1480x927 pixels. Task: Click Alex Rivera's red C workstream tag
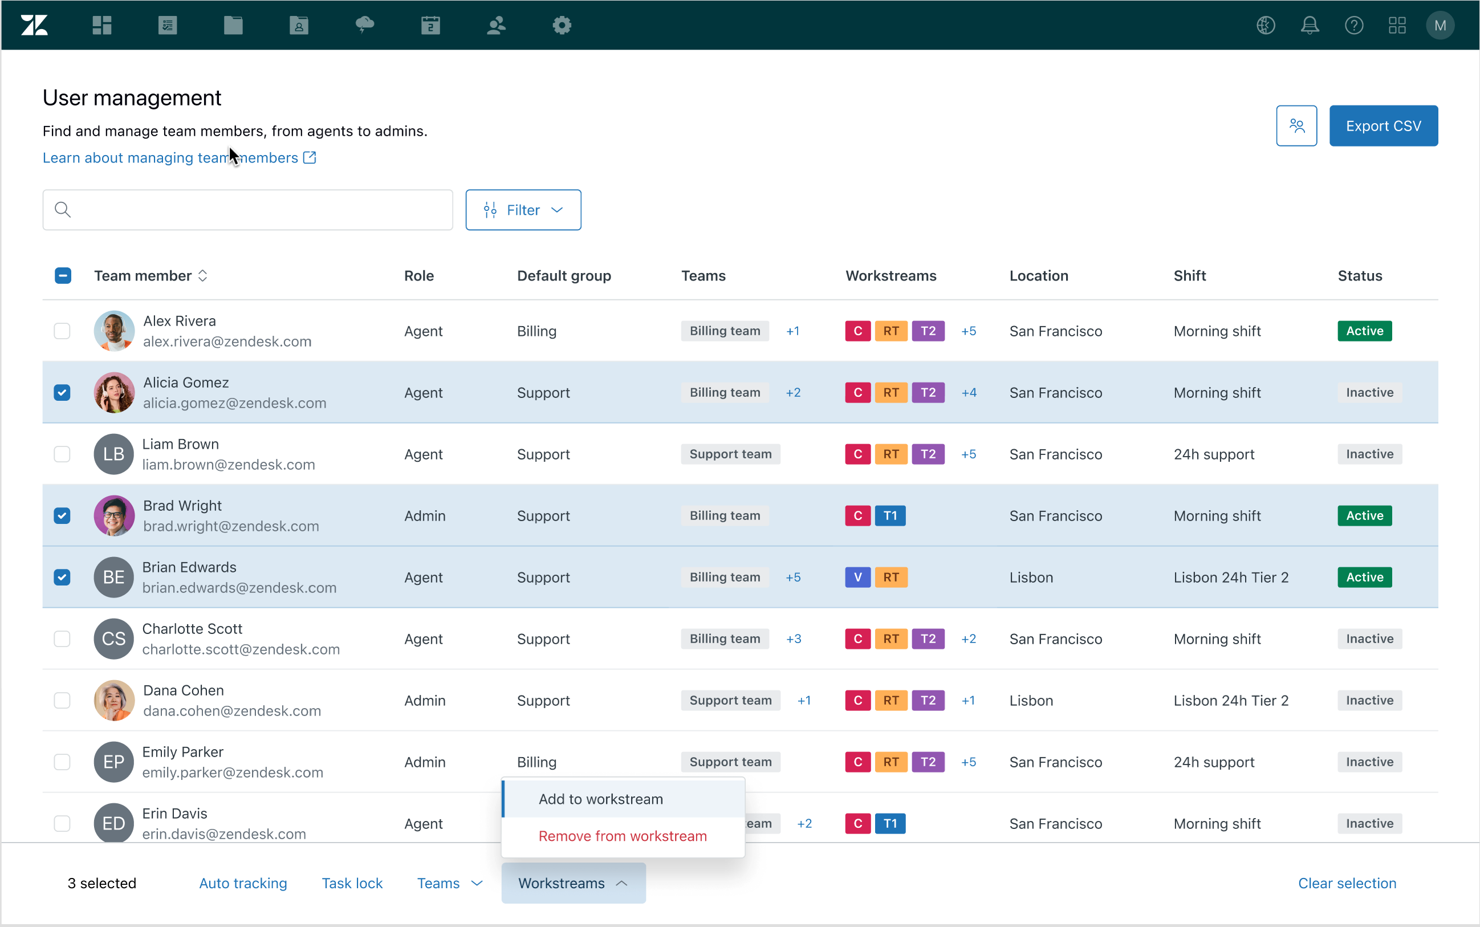click(x=857, y=331)
